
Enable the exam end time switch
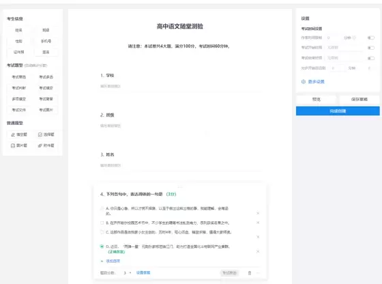click(371, 58)
